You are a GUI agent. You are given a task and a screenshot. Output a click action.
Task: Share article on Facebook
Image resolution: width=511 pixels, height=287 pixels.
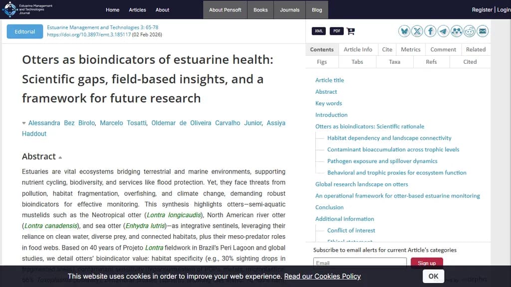[430, 31]
